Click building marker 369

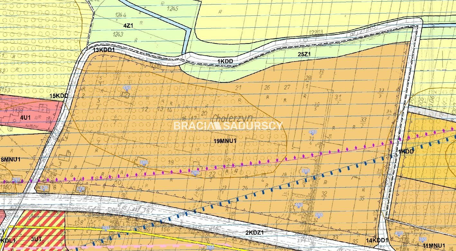coord(423,239)
